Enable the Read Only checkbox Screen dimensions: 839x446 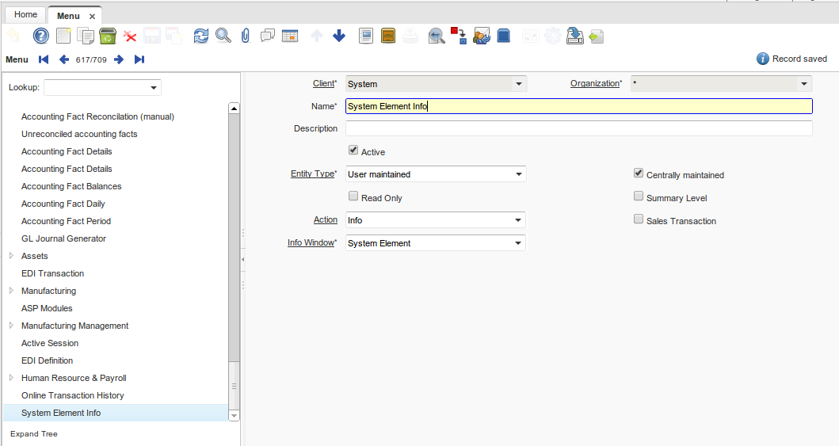pos(353,196)
